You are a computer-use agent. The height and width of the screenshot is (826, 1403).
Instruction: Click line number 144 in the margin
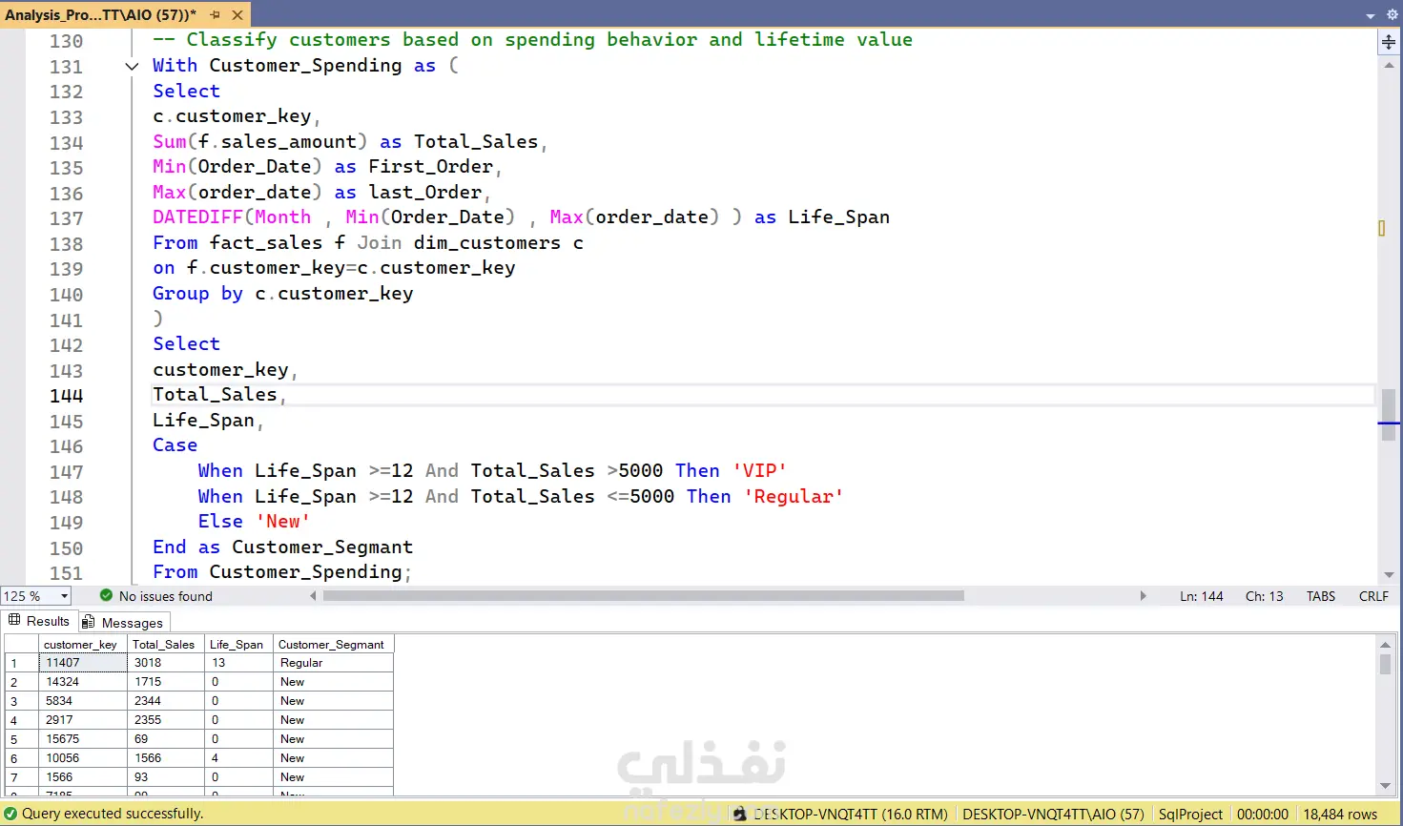[66, 396]
